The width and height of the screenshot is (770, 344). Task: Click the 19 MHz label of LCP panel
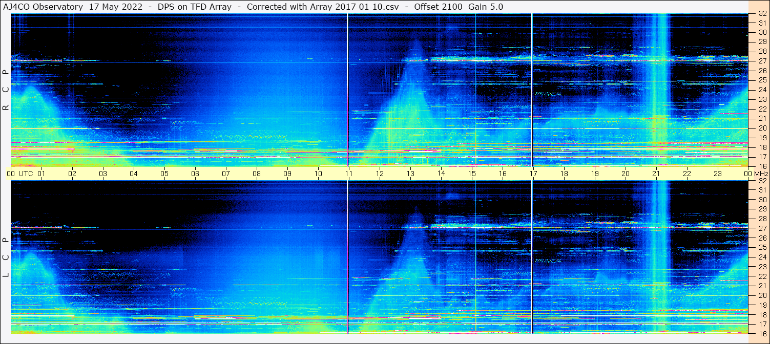point(762,305)
